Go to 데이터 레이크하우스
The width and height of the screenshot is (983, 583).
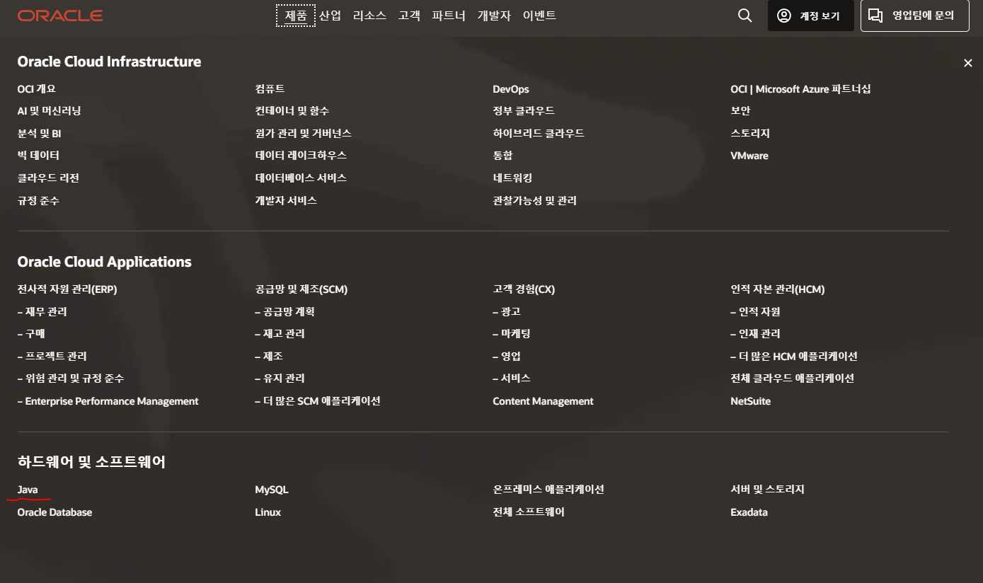301,156
